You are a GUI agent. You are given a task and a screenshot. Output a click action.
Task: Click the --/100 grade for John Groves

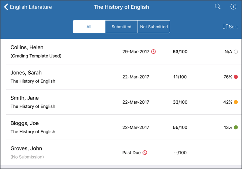coord(180,153)
